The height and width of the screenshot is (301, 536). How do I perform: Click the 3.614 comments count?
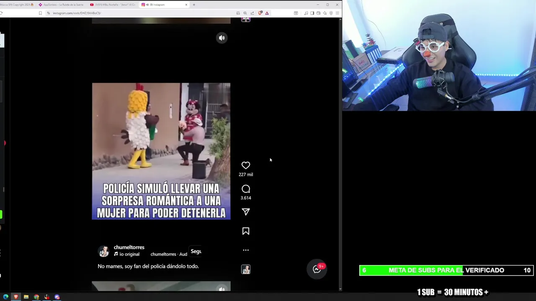point(246,198)
